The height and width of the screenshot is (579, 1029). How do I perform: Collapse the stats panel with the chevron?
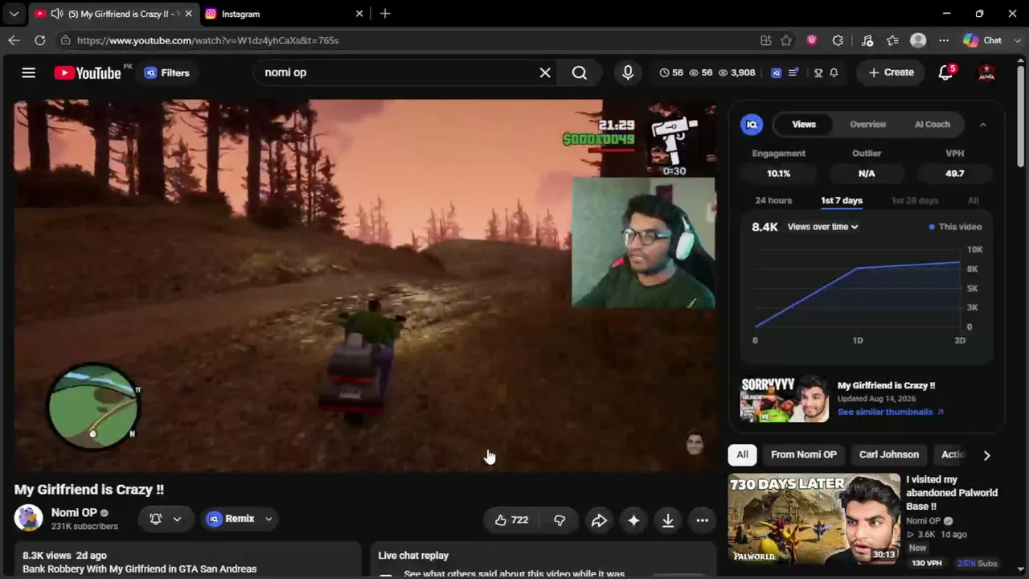click(x=982, y=124)
